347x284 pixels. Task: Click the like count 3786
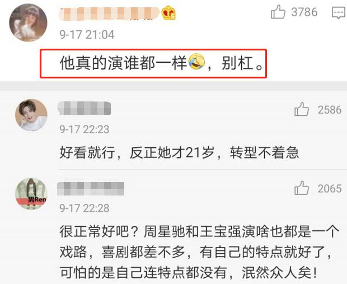[x=304, y=12]
